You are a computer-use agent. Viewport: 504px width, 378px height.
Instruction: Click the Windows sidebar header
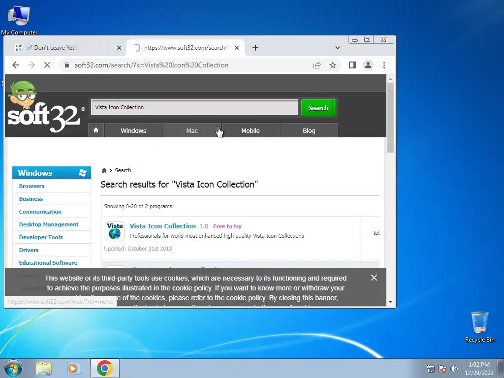[52, 173]
